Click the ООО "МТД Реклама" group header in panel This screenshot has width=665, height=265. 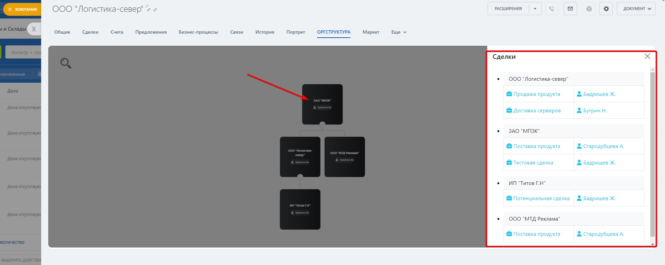click(x=574, y=219)
